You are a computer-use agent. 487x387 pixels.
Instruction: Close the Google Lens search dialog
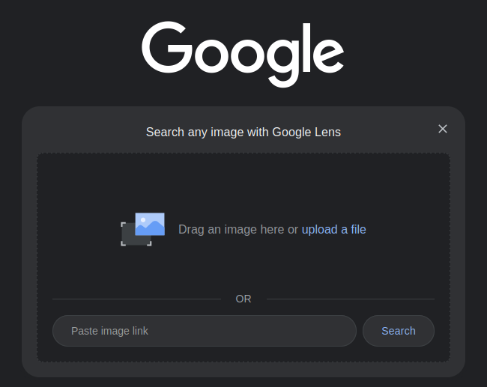coord(443,129)
